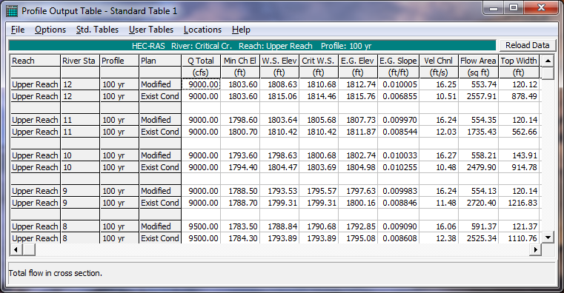Open the Locations menu
The width and height of the screenshot is (564, 293).
click(202, 30)
